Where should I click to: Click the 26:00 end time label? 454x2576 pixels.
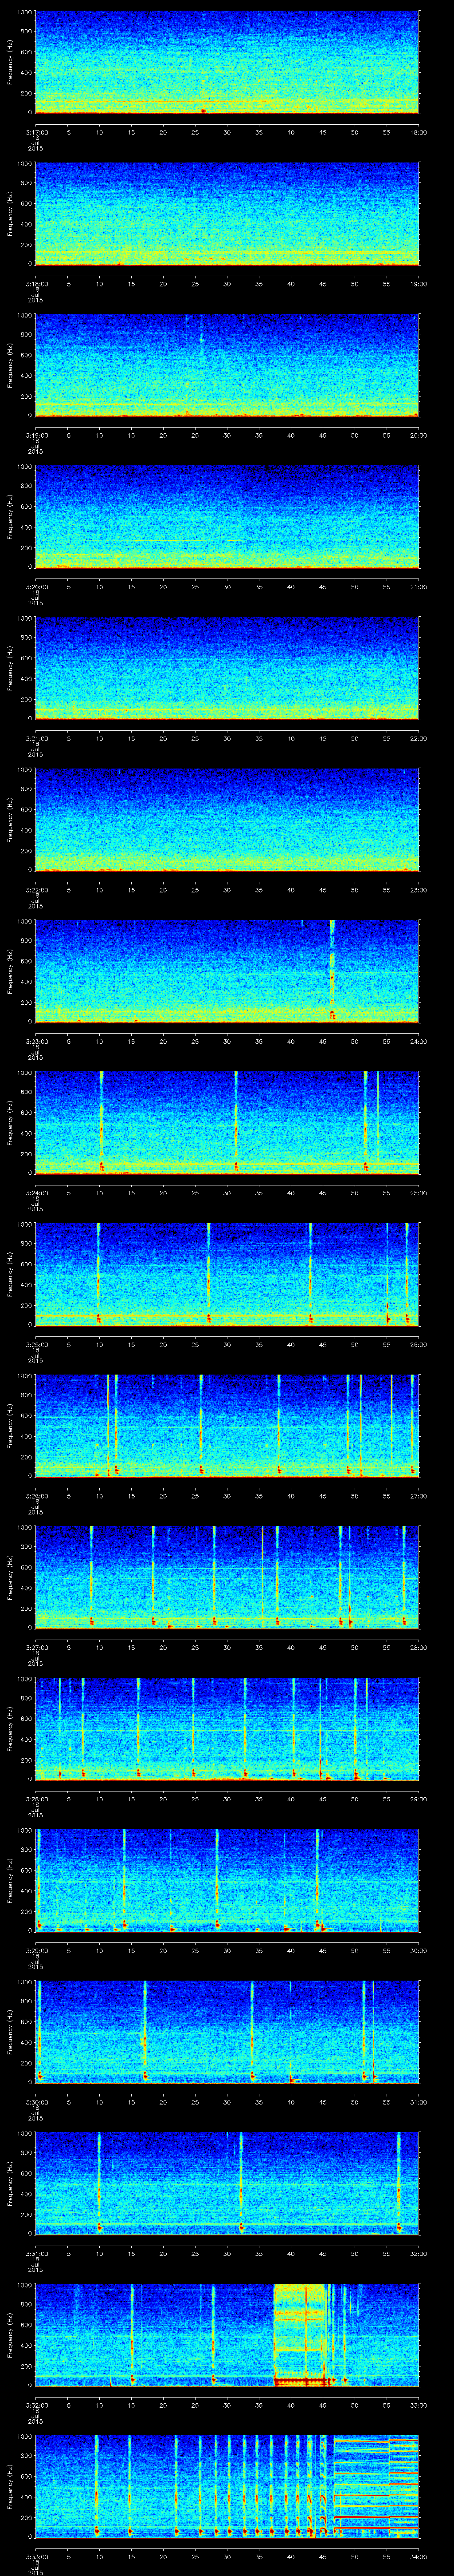[418, 1344]
